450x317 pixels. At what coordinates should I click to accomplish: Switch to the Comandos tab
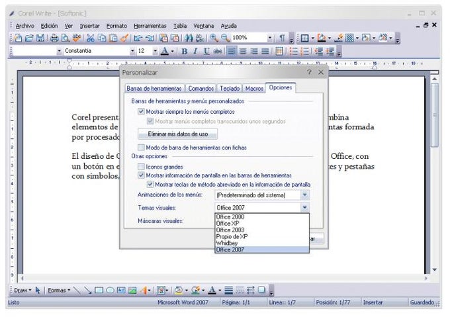pyautogui.click(x=201, y=89)
